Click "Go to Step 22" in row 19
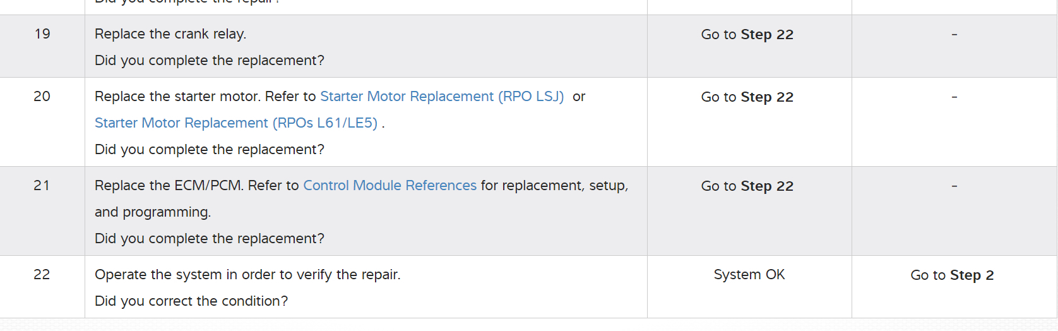 click(x=747, y=35)
